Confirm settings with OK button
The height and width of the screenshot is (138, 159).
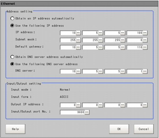[x=119, y=129]
